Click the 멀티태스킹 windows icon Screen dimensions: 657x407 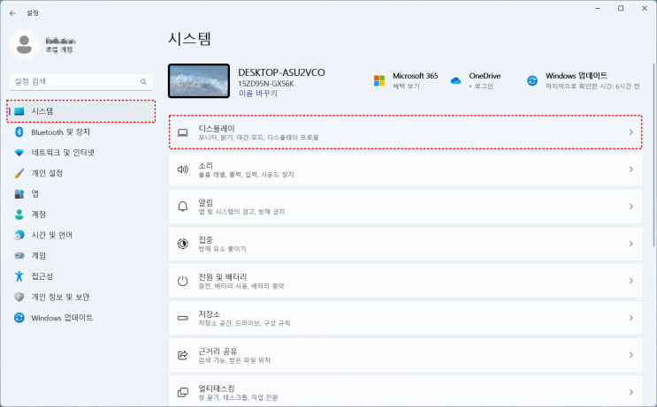(183, 392)
